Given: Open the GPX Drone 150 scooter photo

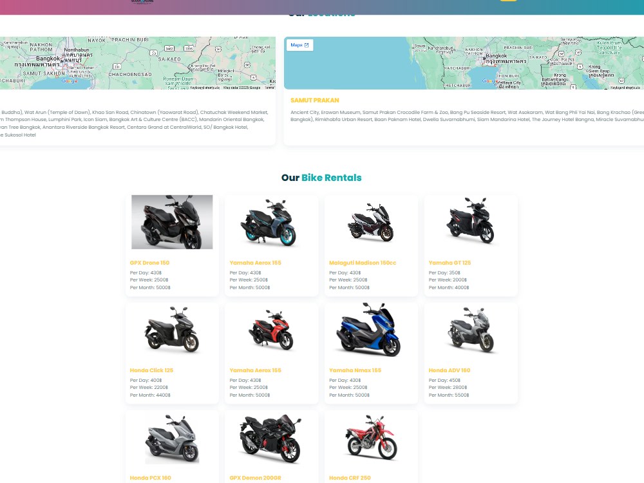Looking at the screenshot, I should coord(172,222).
